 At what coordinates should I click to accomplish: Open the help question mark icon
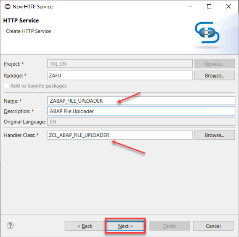[x=10, y=226]
